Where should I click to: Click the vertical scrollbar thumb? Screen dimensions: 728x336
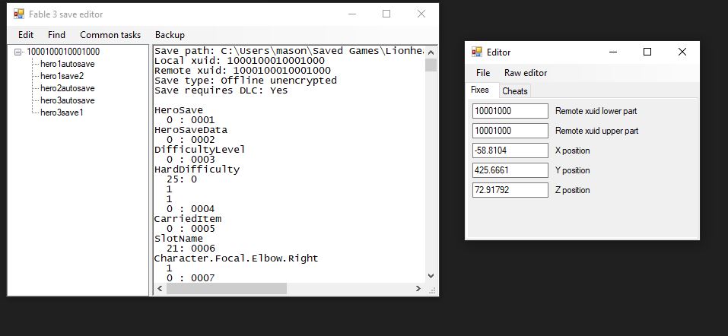(431, 65)
